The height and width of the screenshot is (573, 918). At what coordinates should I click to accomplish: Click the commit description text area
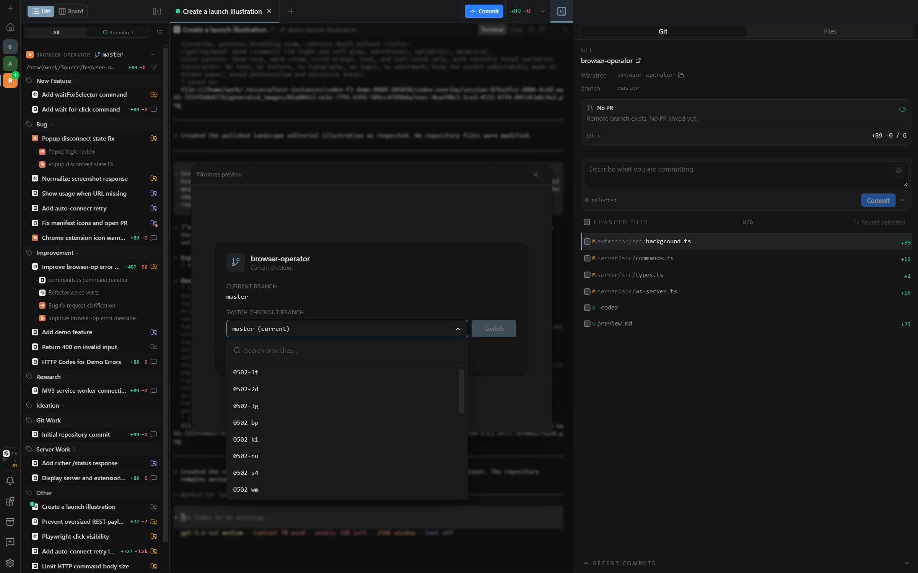(x=746, y=174)
